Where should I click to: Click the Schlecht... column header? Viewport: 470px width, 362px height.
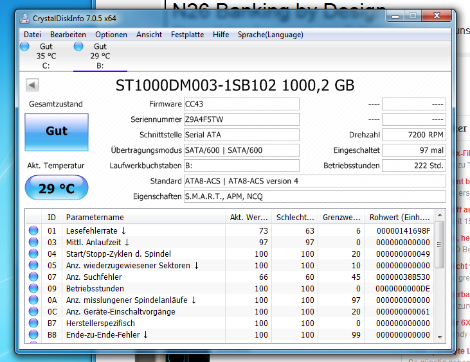tap(294, 217)
